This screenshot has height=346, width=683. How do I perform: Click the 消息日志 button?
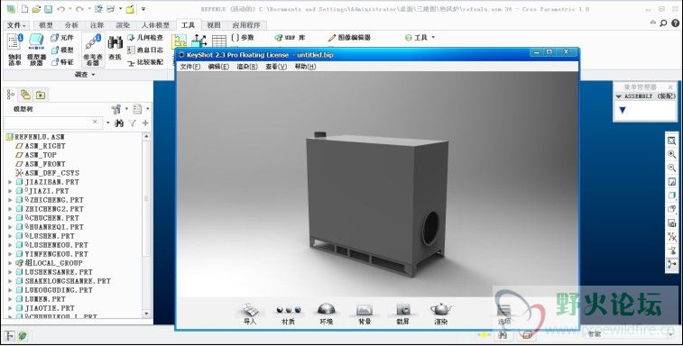pyautogui.click(x=145, y=50)
